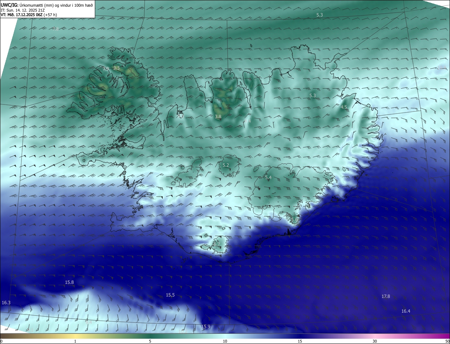Screen dimensions: 450x344
Task: Click the 15.5 value south of Iceland
Action: click(170, 295)
